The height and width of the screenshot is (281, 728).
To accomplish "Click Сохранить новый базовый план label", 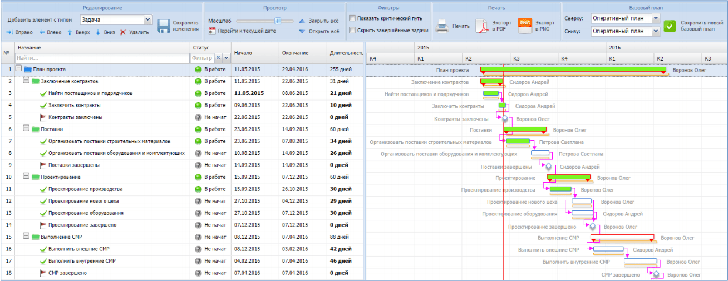I will (702, 26).
